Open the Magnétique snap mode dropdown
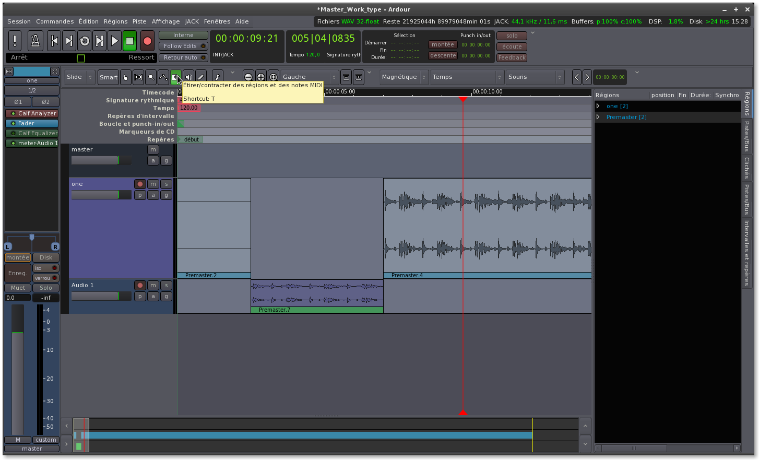This screenshot has height=460, width=759. click(404, 77)
